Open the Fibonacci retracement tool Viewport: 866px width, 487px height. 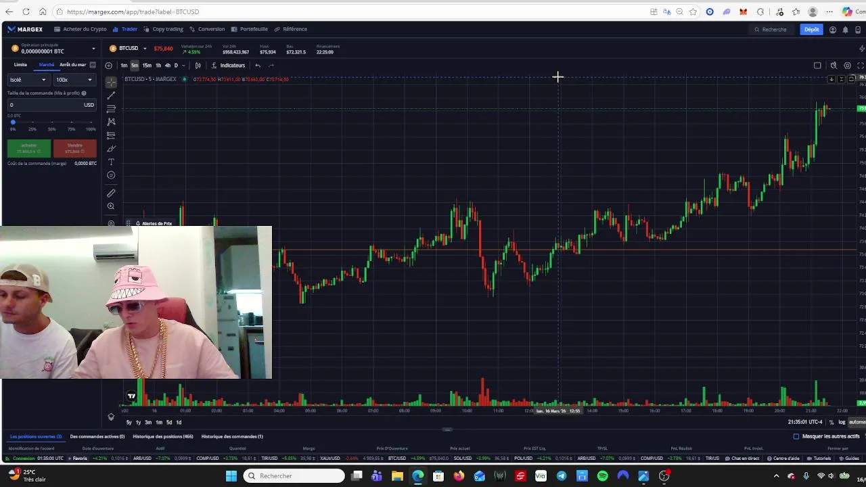point(111,108)
